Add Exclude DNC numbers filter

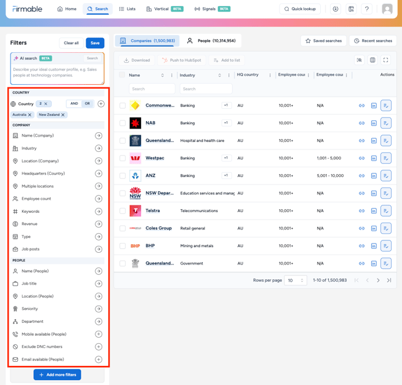98,347
